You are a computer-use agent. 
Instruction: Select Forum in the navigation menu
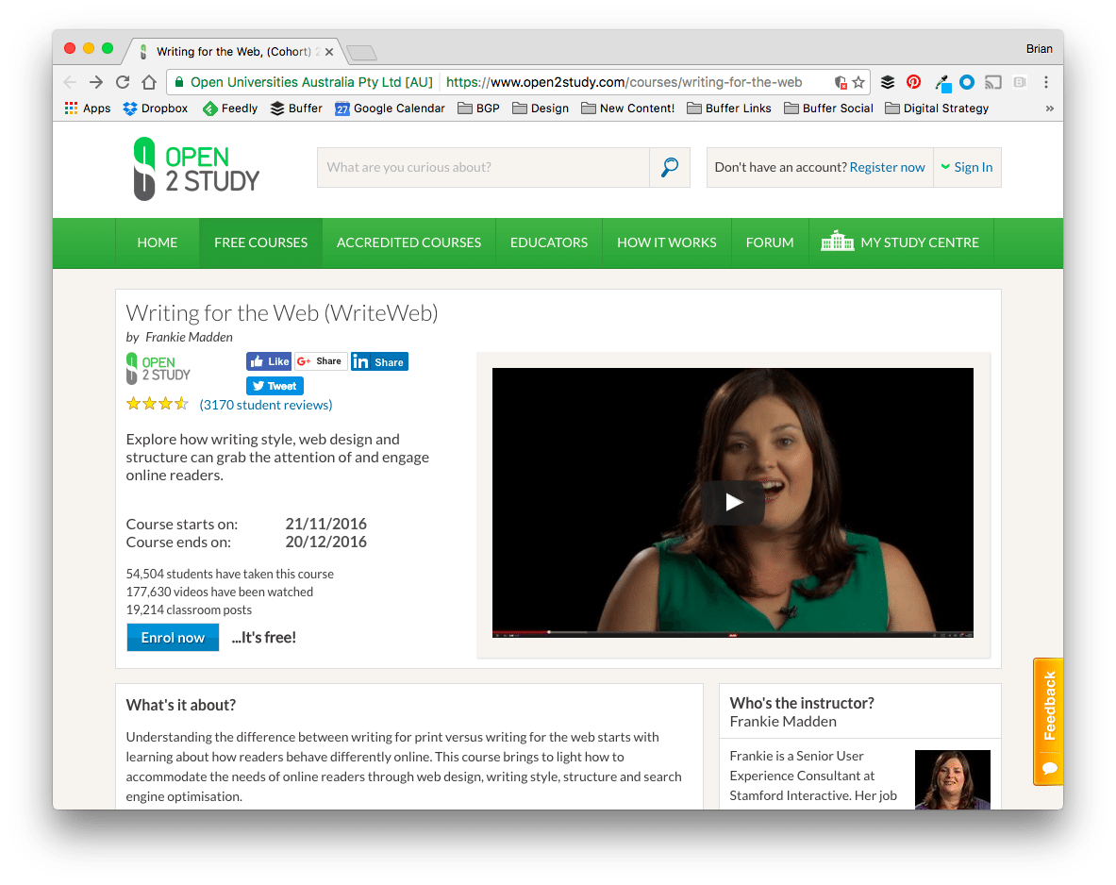pyautogui.click(x=770, y=242)
